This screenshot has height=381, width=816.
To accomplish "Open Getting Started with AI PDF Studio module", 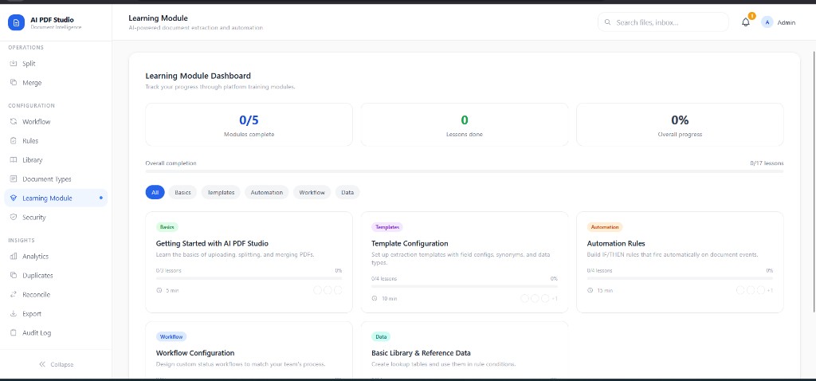I will pos(249,262).
